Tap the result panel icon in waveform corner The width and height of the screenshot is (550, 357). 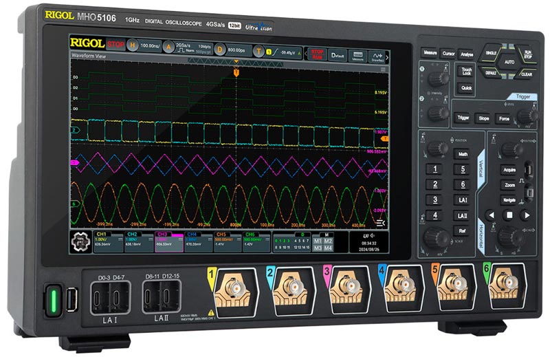(380, 223)
